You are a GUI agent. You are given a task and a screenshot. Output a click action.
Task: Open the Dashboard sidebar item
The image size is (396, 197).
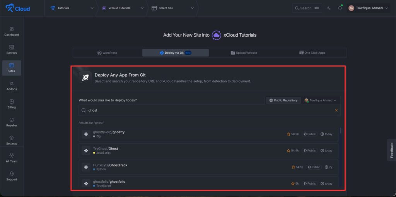click(12, 32)
